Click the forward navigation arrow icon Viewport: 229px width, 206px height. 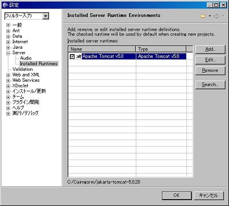pos(216,16)
